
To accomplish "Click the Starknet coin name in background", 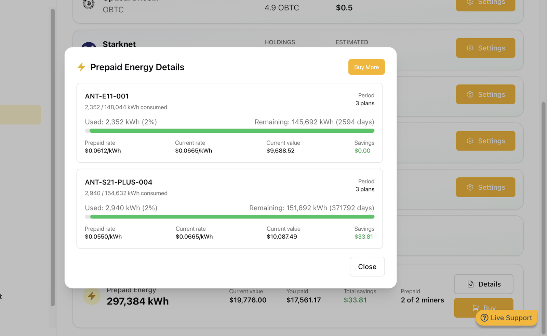I will 119,44.
